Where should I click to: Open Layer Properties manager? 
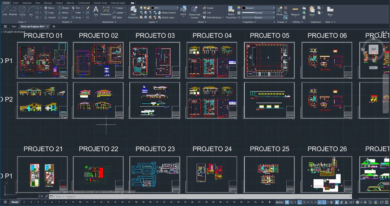tap(133, 12)
